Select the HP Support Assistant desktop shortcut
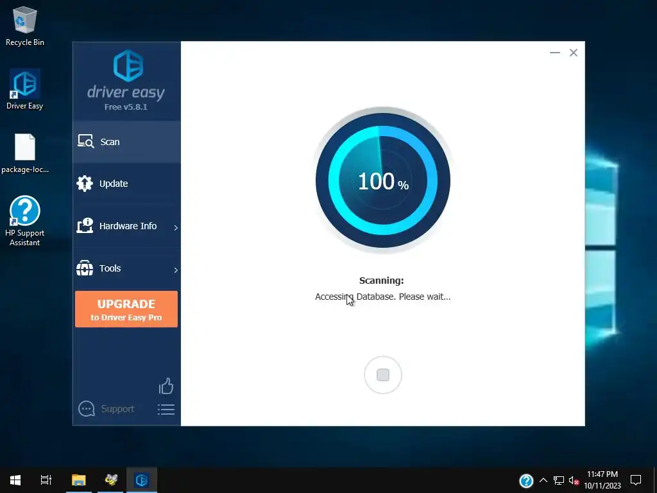The height and width of the screenshot is (493, 657). point(25,221)
